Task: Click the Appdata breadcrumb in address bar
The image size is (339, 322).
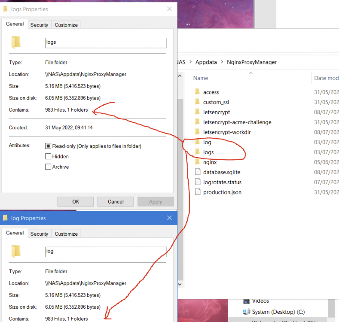Action: tap(206, 62)
